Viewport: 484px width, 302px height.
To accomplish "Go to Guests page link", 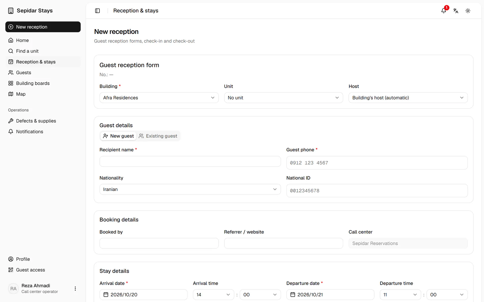I will (43, 72).
